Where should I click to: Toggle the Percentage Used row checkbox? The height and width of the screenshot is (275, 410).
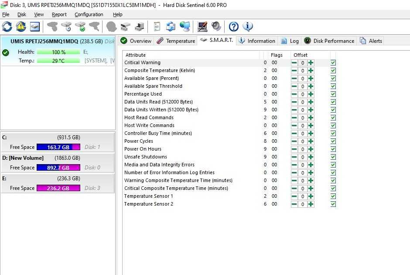coord(333,94)
